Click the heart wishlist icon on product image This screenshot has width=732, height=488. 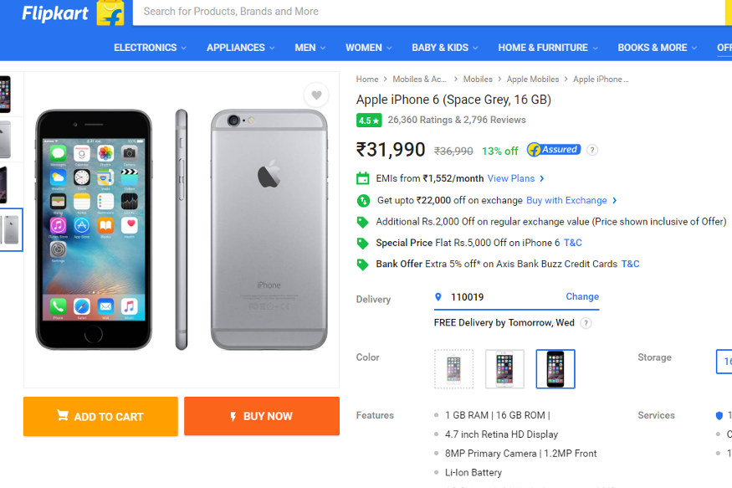(x=316, y=95)
